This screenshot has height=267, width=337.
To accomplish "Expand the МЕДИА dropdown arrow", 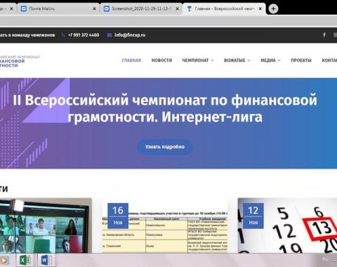I will (x=279, y=60).
